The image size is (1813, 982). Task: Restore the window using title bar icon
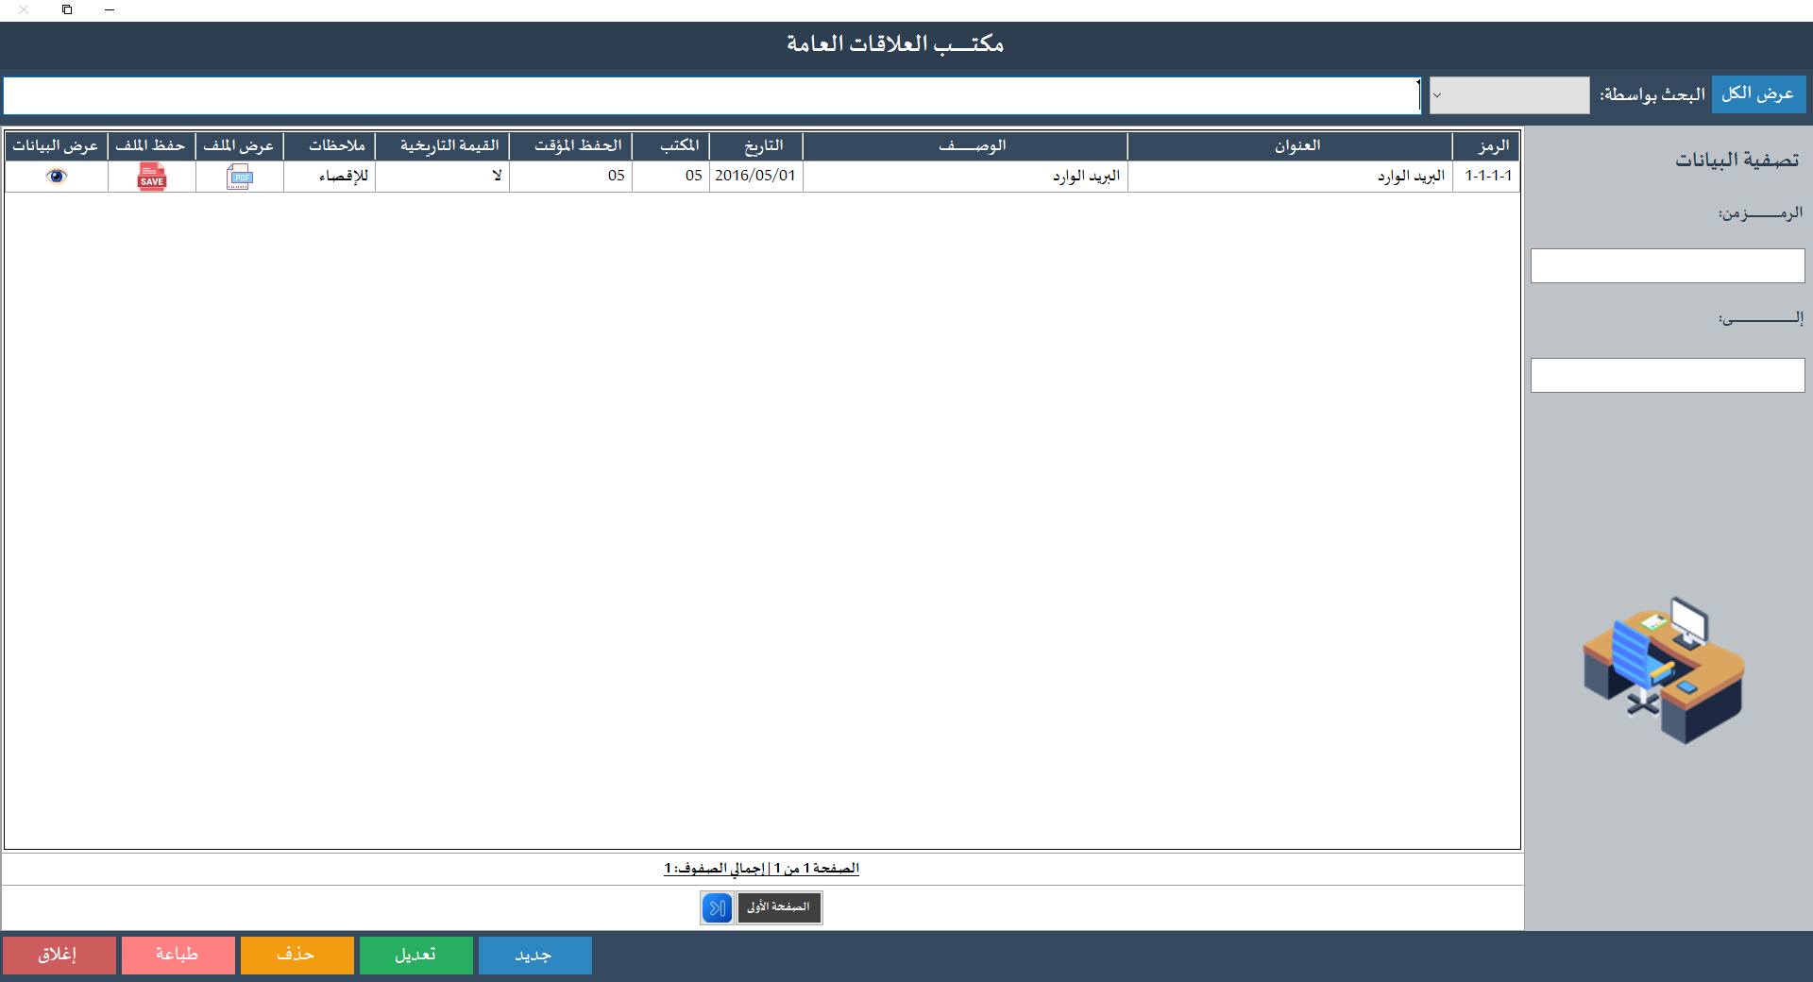67,9
